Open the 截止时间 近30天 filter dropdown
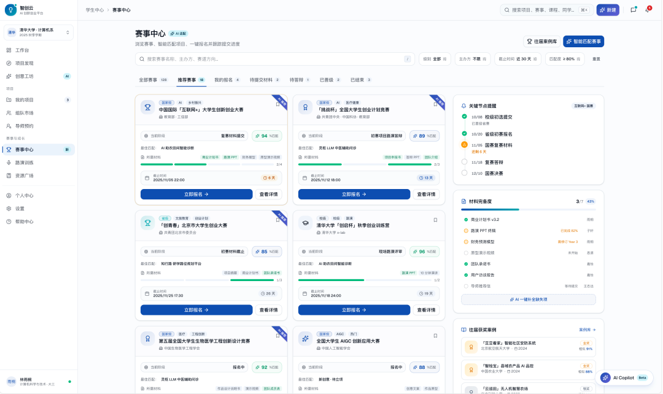 [518, 59]
